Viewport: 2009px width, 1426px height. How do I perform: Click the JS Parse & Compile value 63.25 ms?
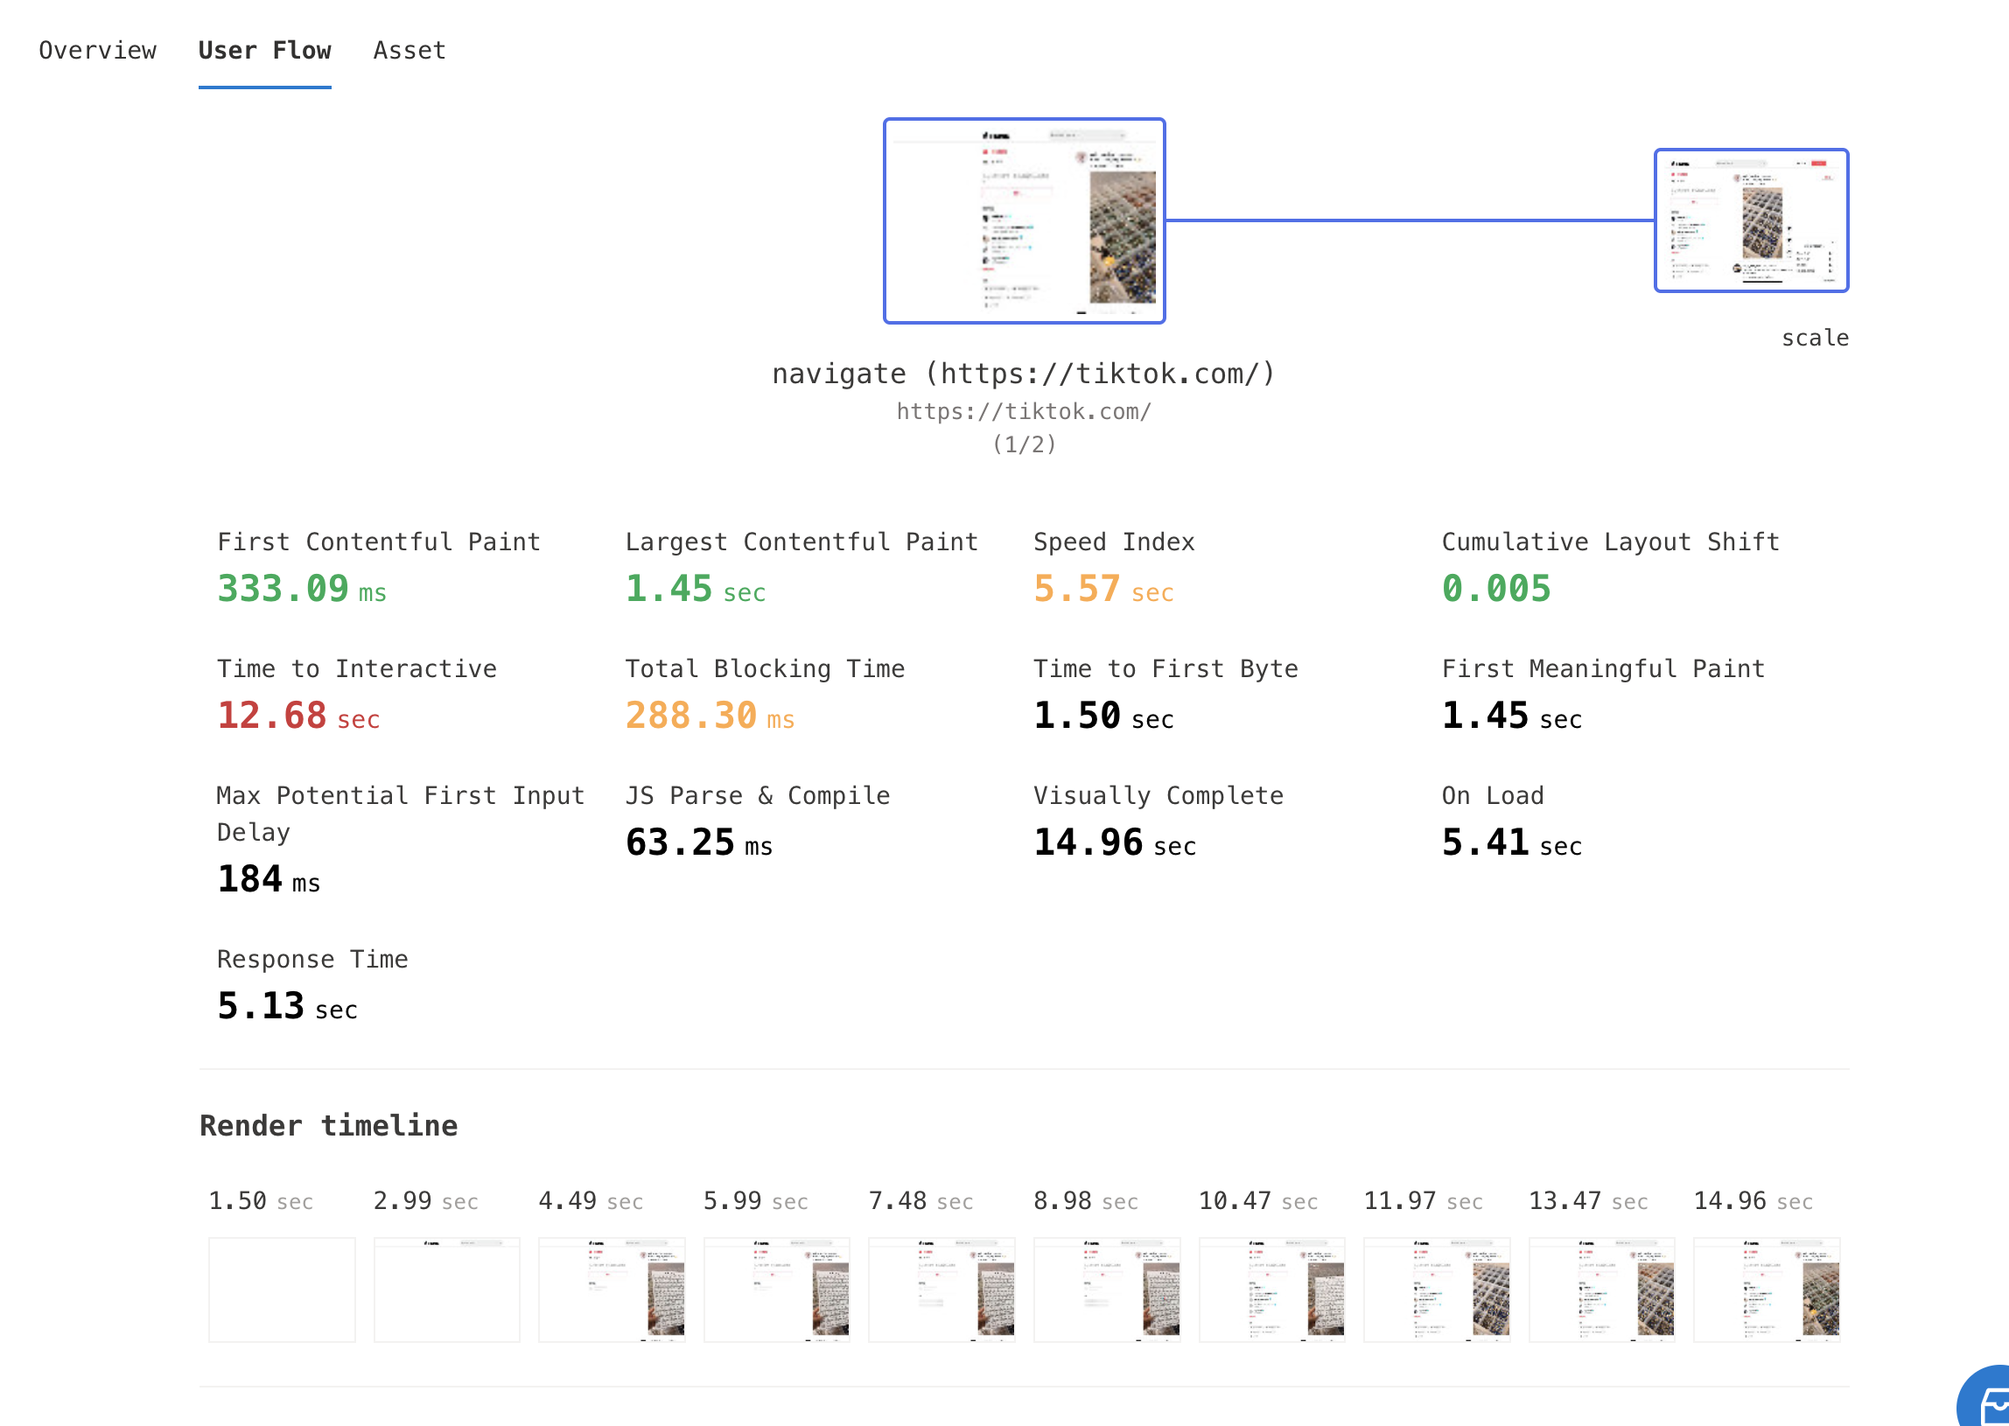tap(698, 843)
